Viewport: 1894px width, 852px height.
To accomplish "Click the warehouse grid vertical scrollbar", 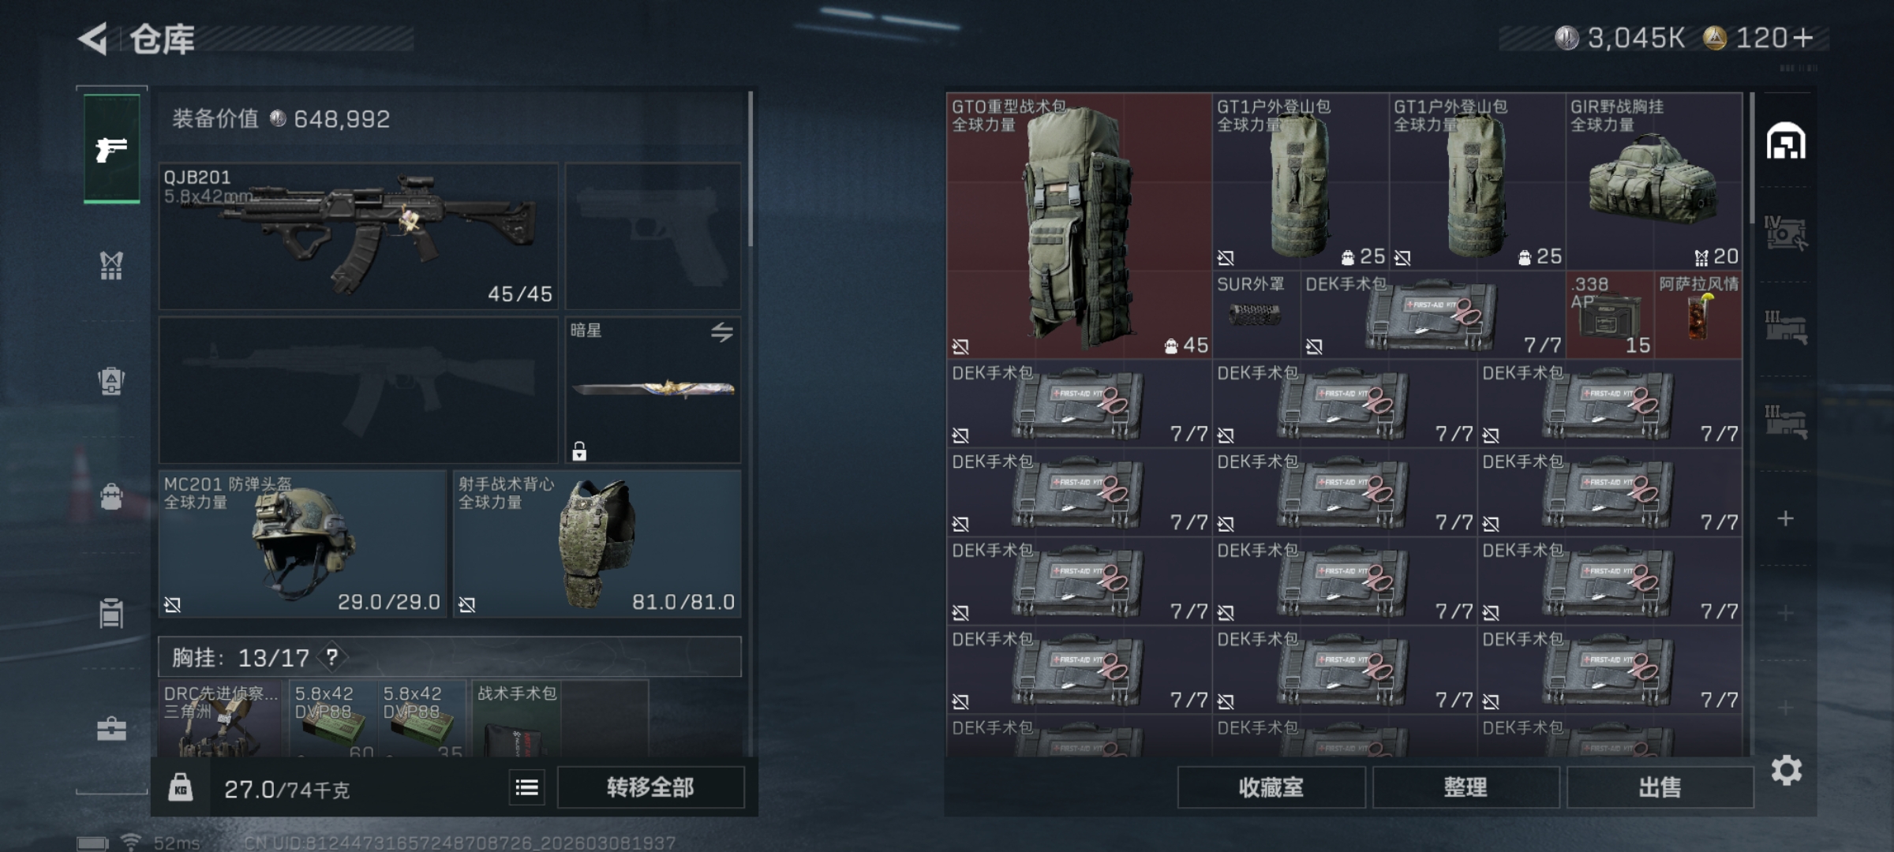I will pyautogui.click(x=1751, y=158).
